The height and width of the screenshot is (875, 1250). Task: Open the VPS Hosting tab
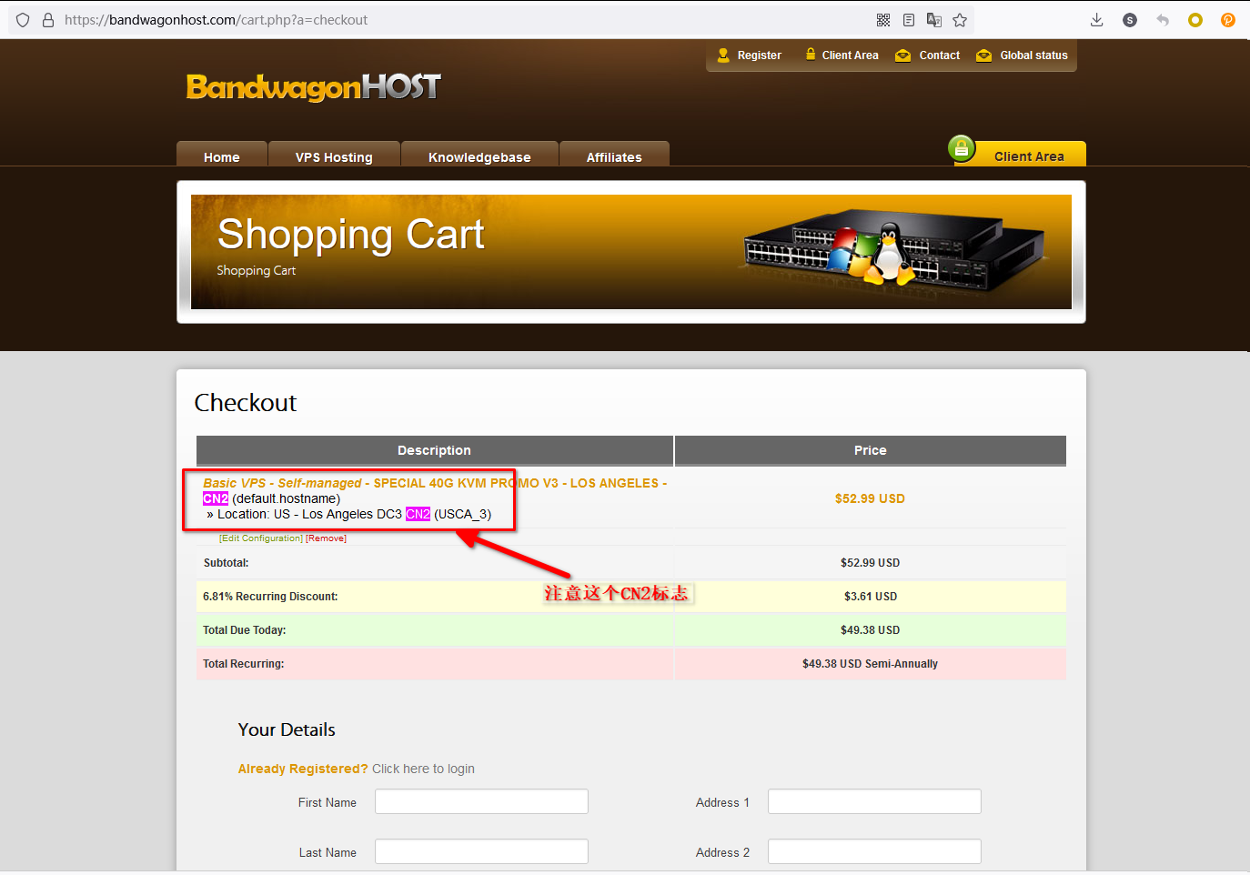coord(334,157)
